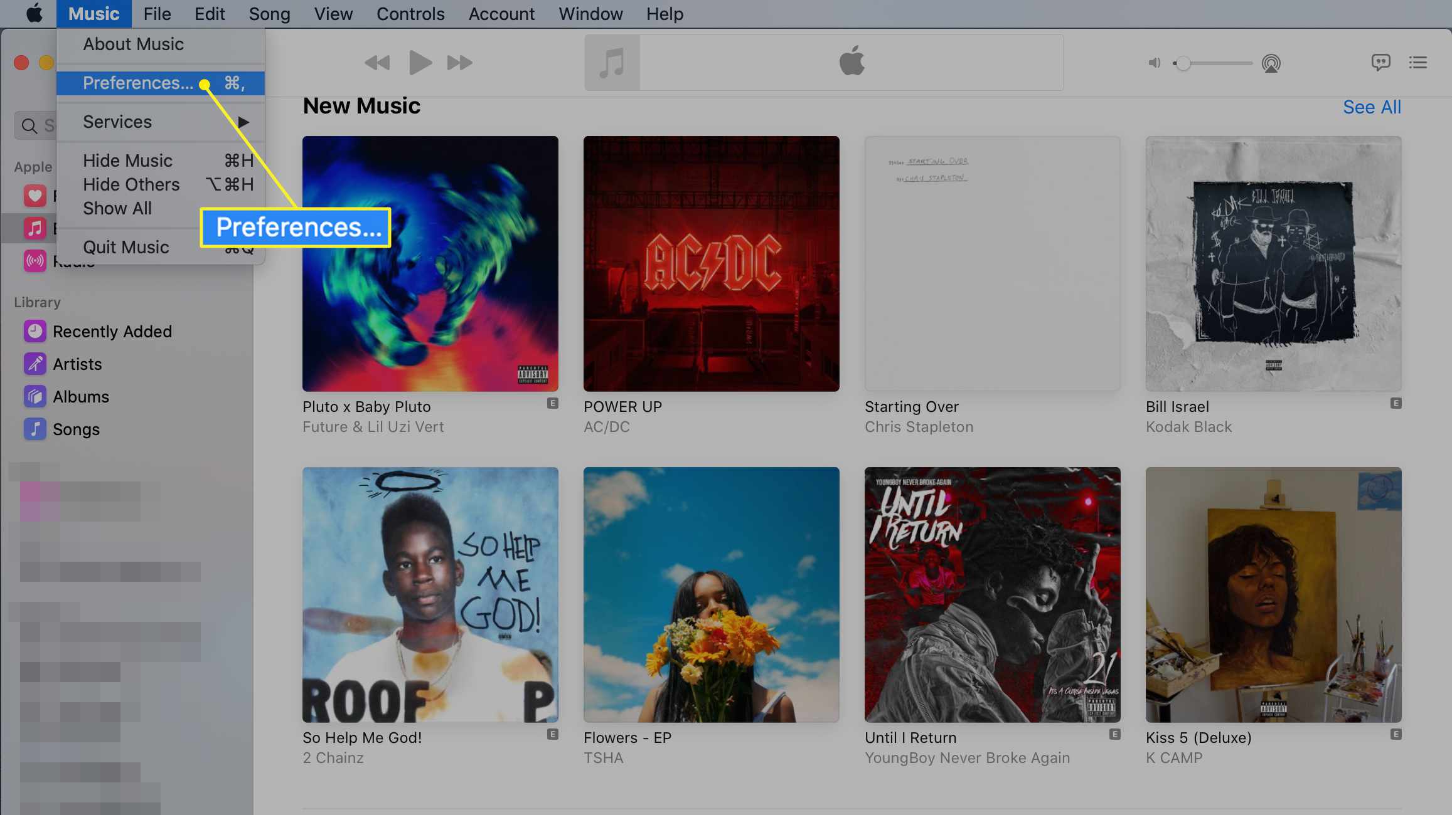Click the Artists sidebar item
The image size is (1452, 815).
[x=77, y=364]
